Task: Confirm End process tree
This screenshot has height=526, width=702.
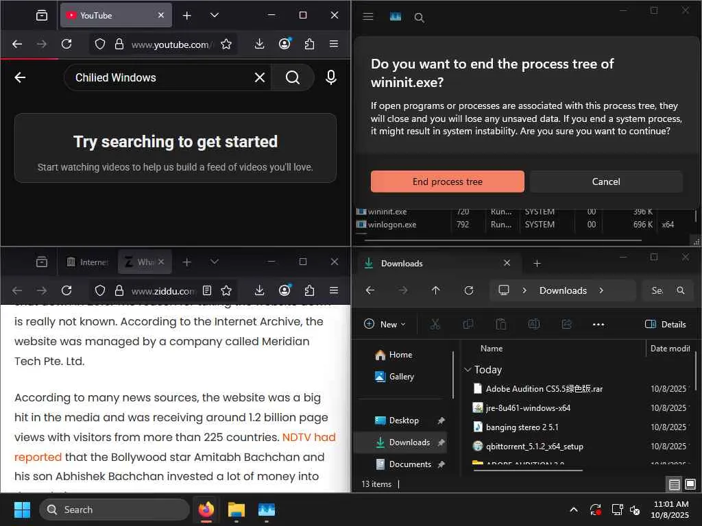Action: (447, 181)
